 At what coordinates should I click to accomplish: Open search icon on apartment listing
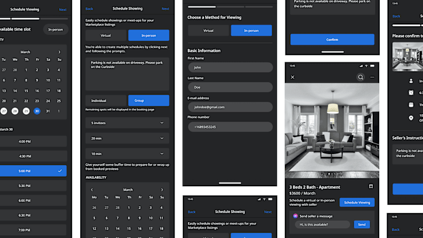point(361,77)
